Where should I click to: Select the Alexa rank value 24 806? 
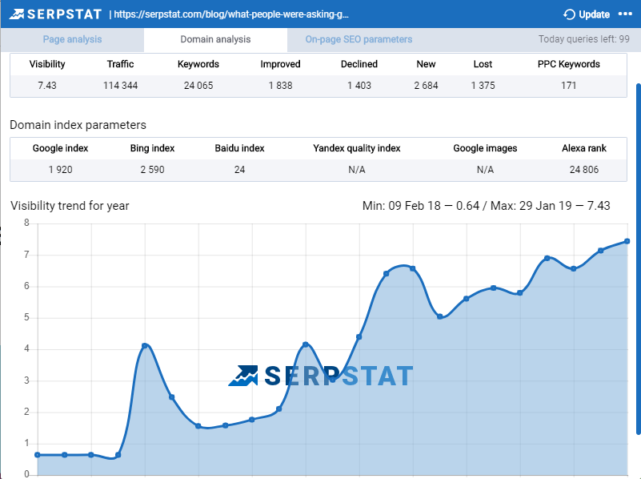tap(583, 169)
